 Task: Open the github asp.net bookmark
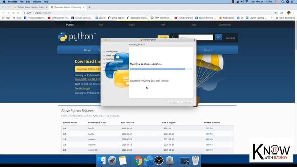coord(116,18)
